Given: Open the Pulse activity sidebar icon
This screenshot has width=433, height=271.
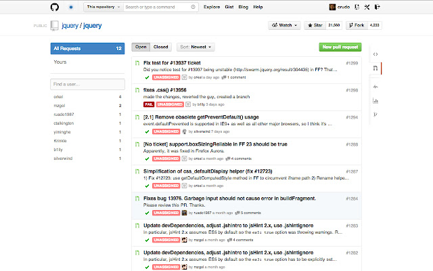Looking at the screenshot, I should [x=375, y=86].
